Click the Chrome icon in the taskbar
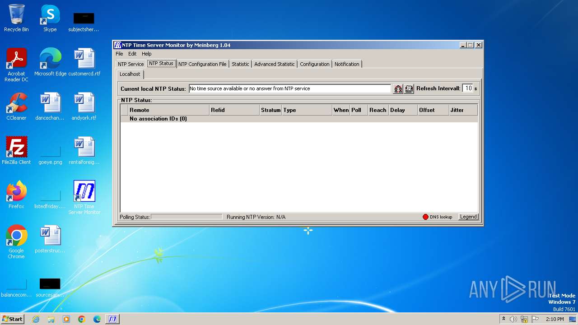 (x=82, y=319)
